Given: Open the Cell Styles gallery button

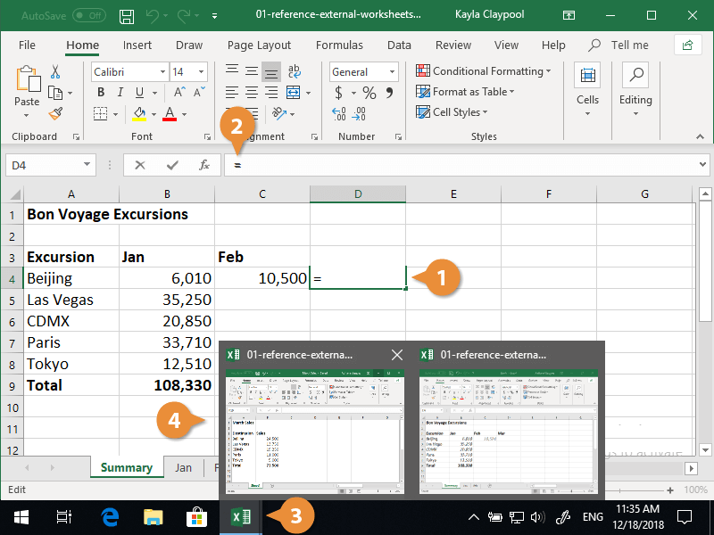Looking at the screenshot, I should point(456,112).
